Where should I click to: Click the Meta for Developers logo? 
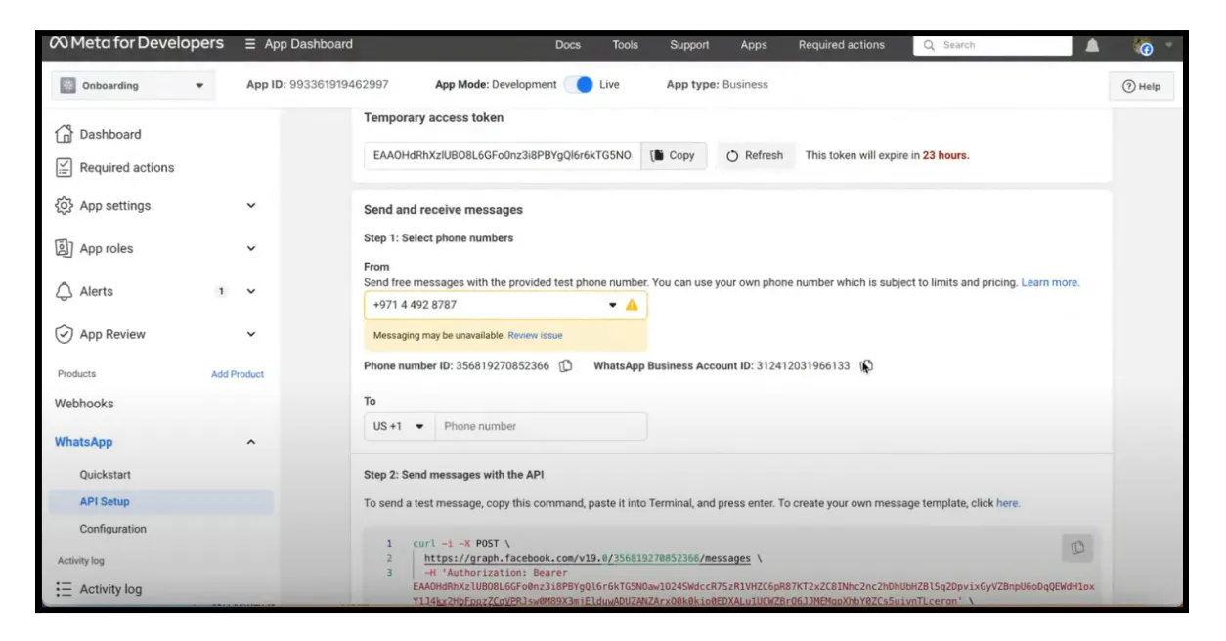tap(138, 44)
